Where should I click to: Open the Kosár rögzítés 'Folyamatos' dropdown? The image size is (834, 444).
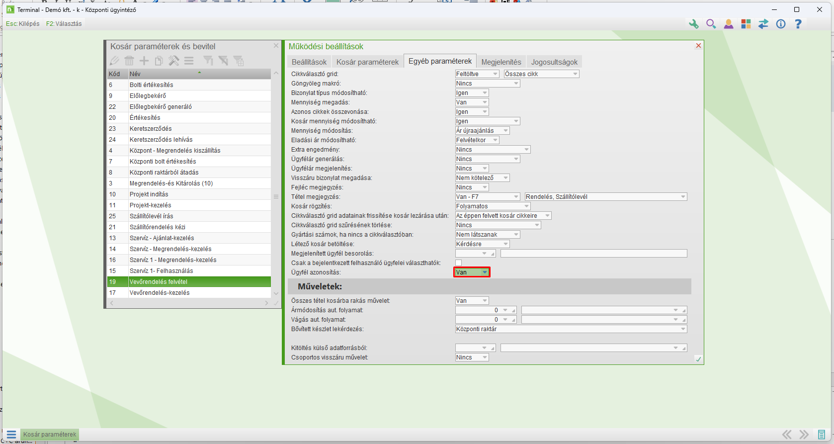point(493,206)
